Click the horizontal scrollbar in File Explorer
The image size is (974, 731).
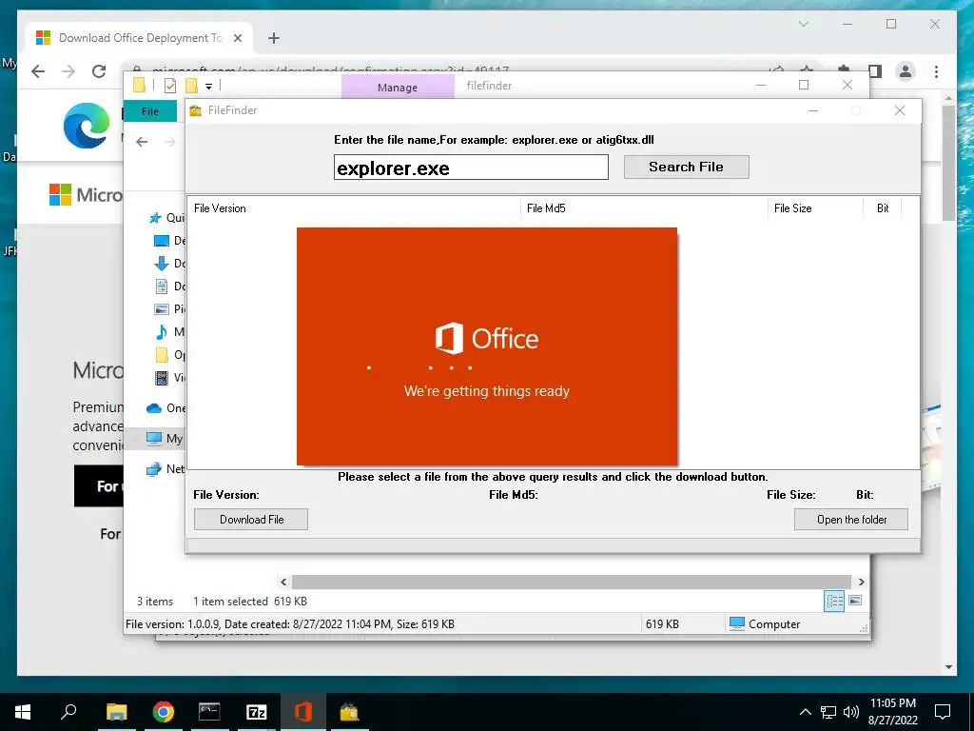click(x=571, y=582)
